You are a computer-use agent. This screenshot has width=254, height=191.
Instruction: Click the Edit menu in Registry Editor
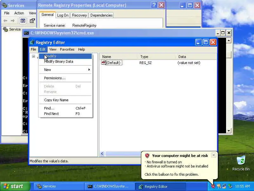pos(43,49)
